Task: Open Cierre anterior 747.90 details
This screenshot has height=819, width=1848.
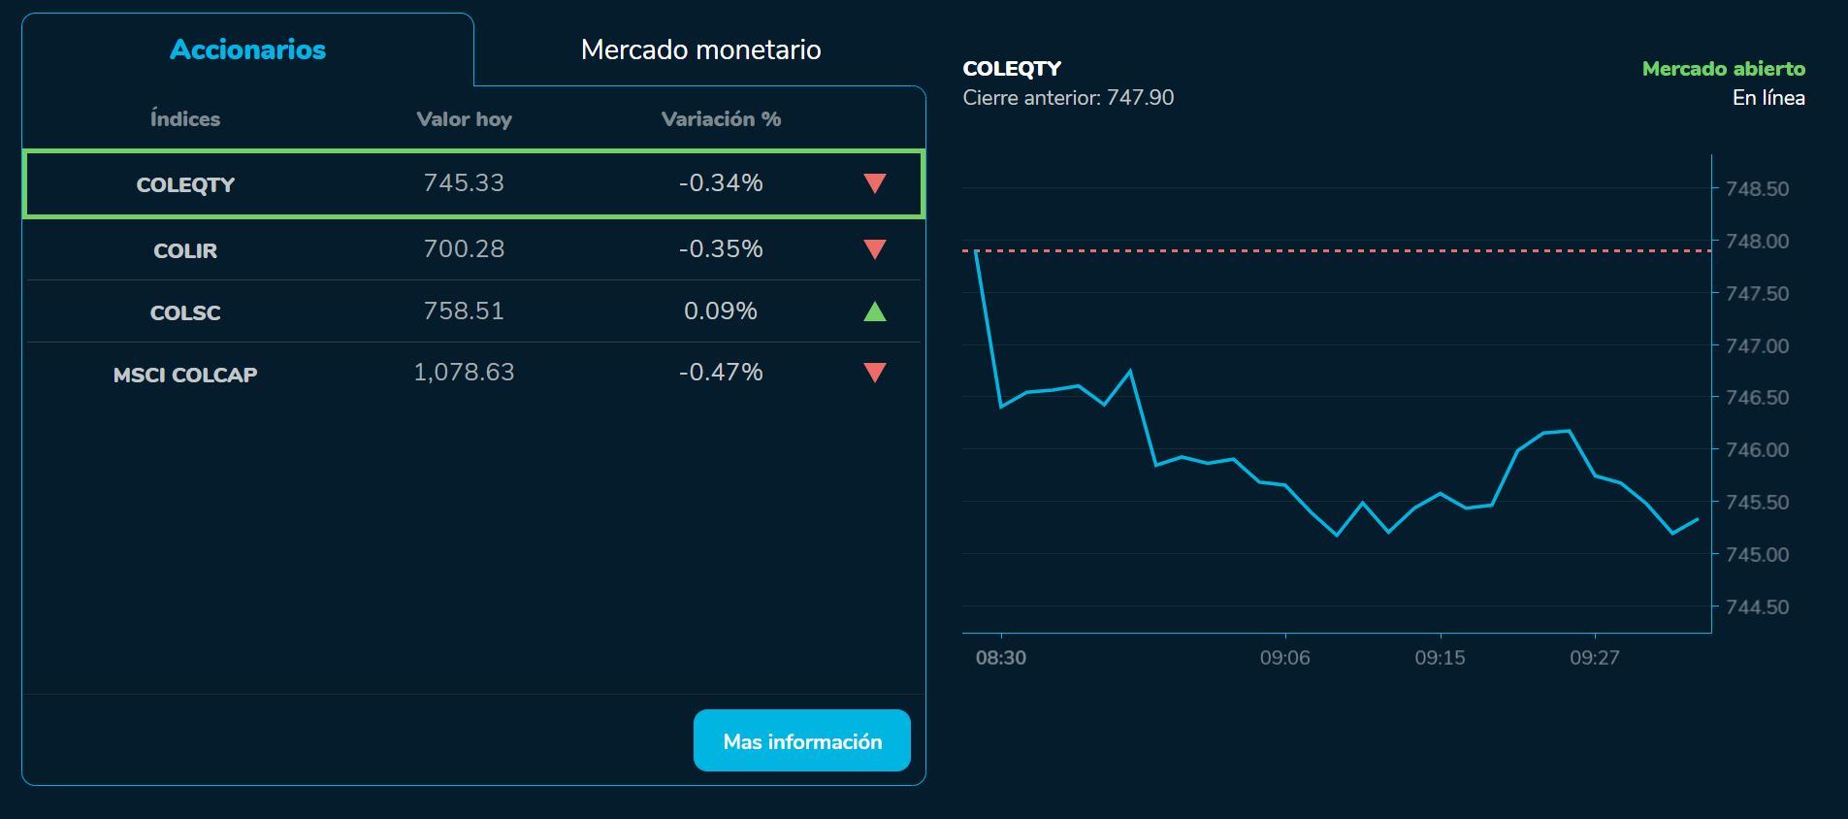Action: point(1067,97)
